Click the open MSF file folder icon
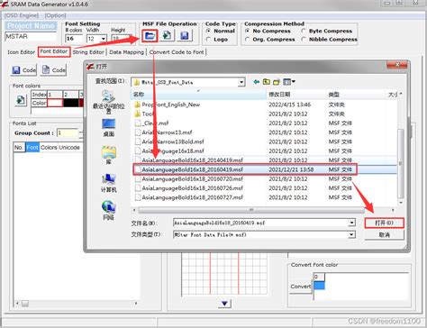This screenshot has width=427, height=328. tap(150, 36)
